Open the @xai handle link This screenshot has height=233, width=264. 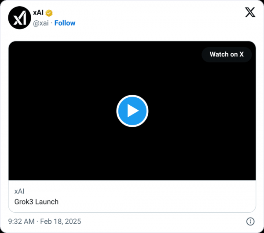tap(41, 23)
